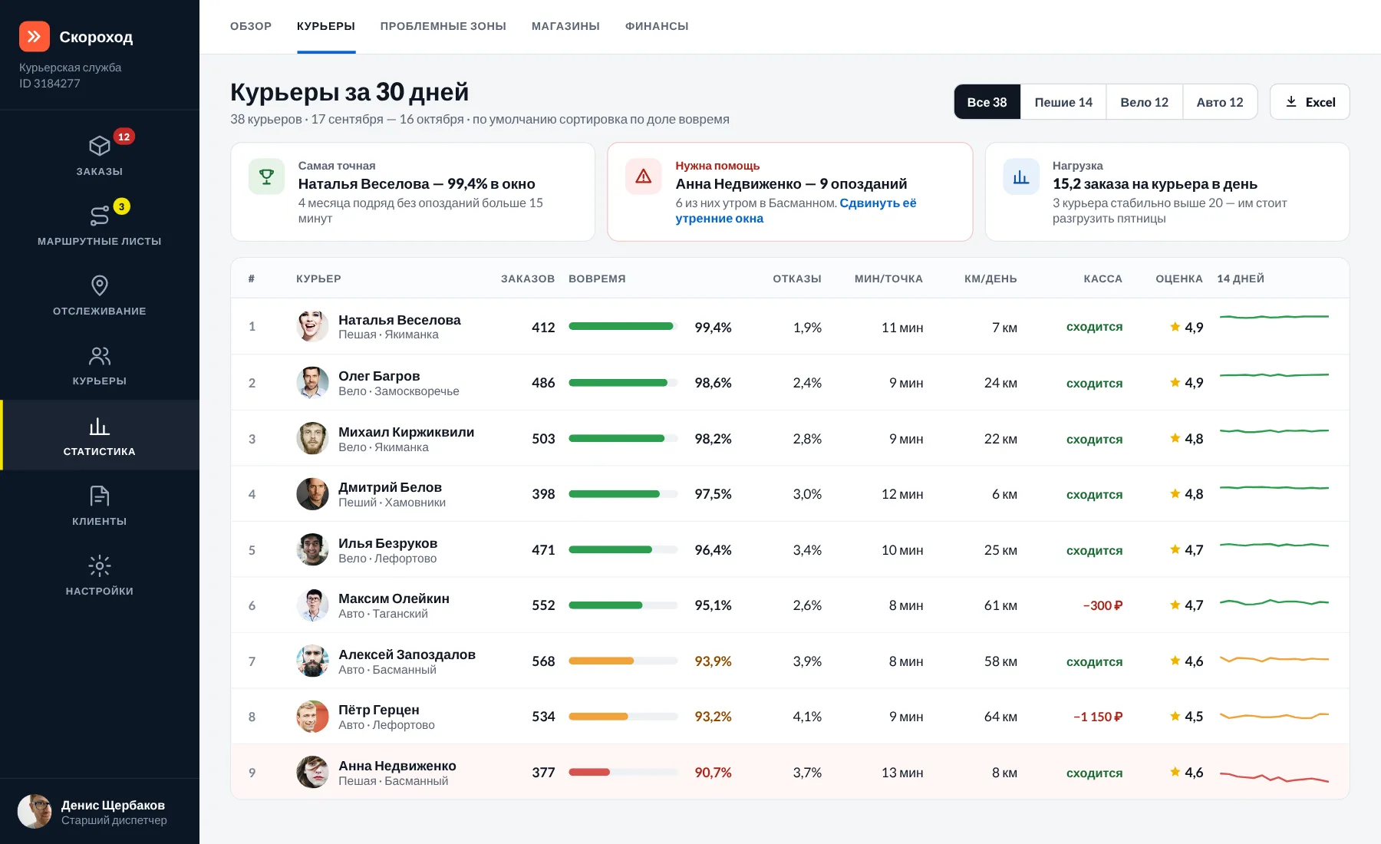
Task: Open Алексей Запоздалов courier name
Action: point(407,654)
